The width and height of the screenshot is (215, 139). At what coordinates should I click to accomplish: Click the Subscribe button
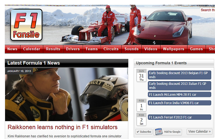144,132
